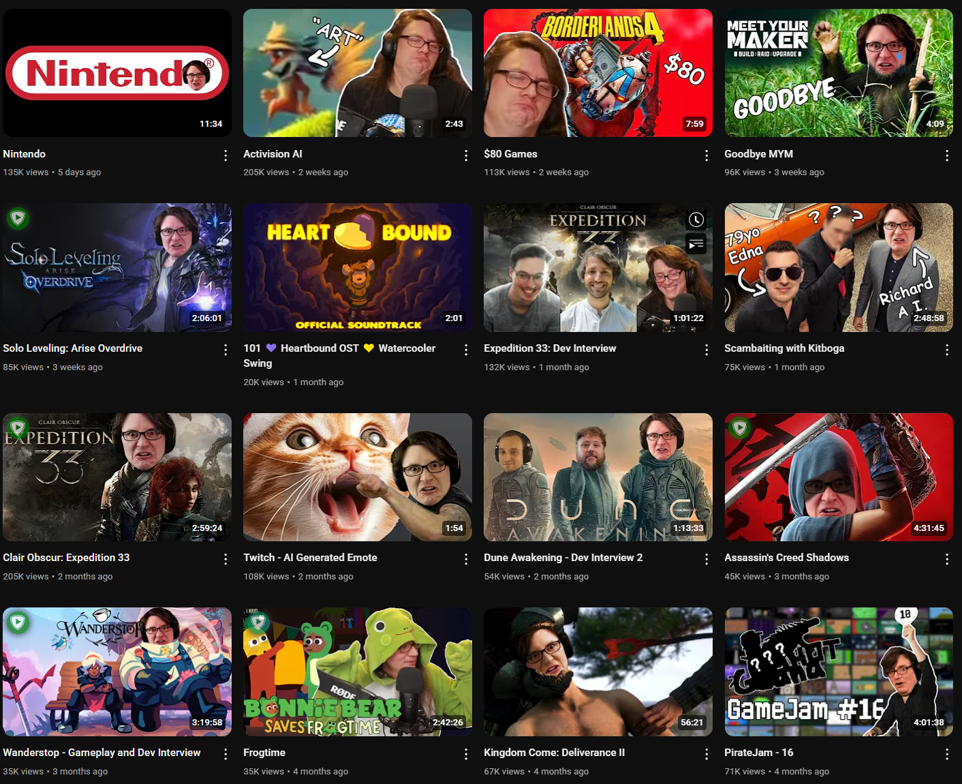
Task: Play the Meet Your Maker Goodbye thumbnail
Action: [x=839, y=73]
